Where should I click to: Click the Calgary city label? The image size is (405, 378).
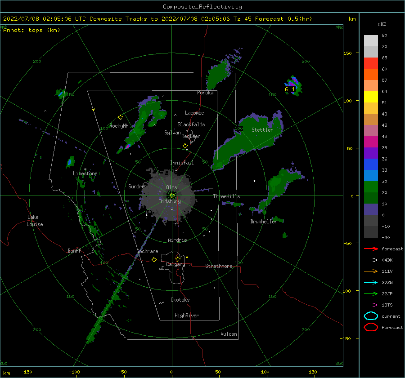[x=175, y=264]
